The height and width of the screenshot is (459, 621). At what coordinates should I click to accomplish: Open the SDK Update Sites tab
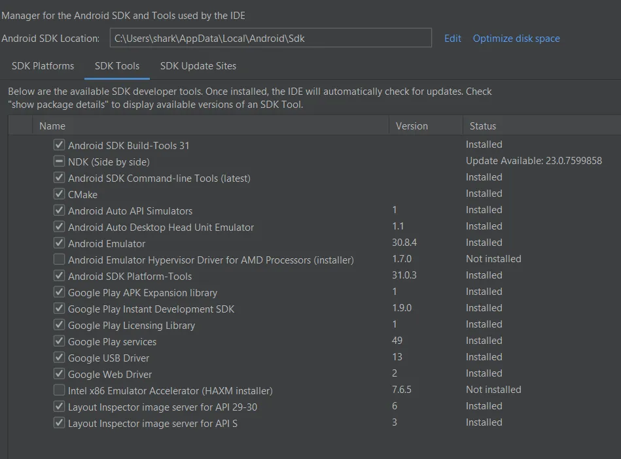198,66
